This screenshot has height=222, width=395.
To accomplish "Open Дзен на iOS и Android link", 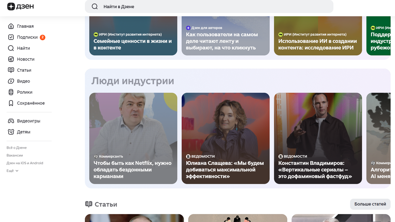I will pyautogui.click(x=25, y=163).
